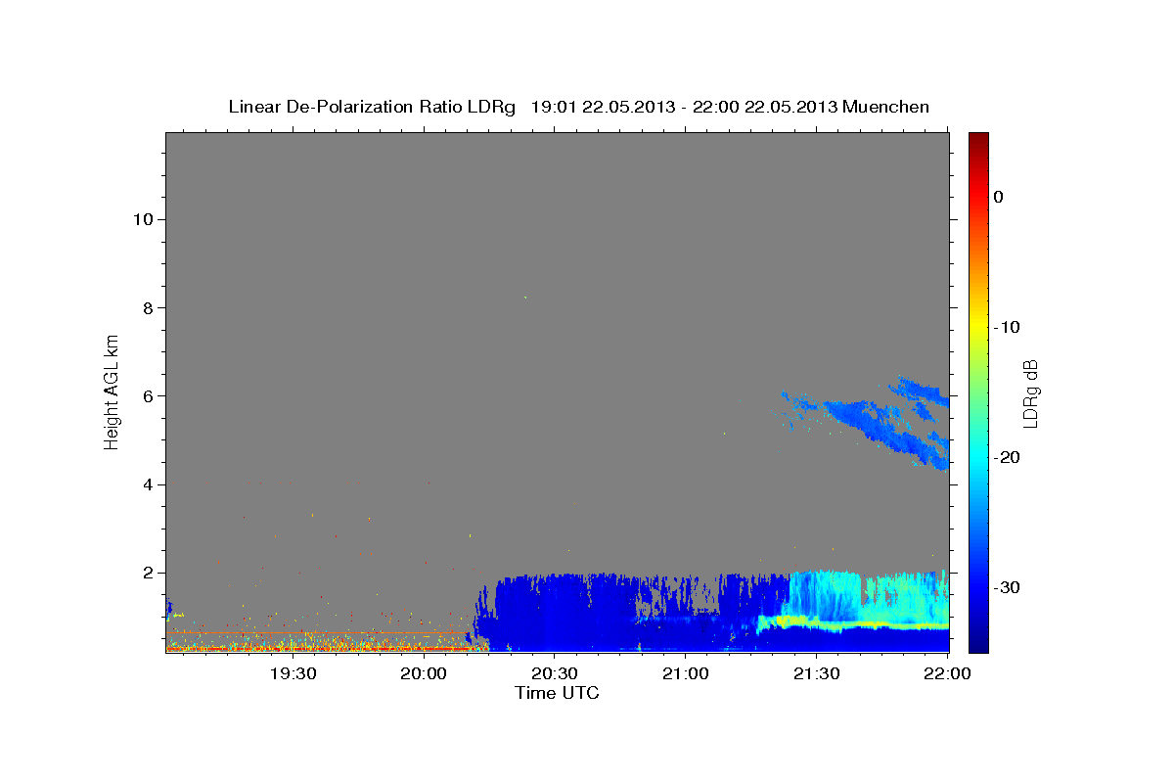The image size is (1174, 783).
Task: Click the height tick label 4
Action: click(x=147, y=484)
